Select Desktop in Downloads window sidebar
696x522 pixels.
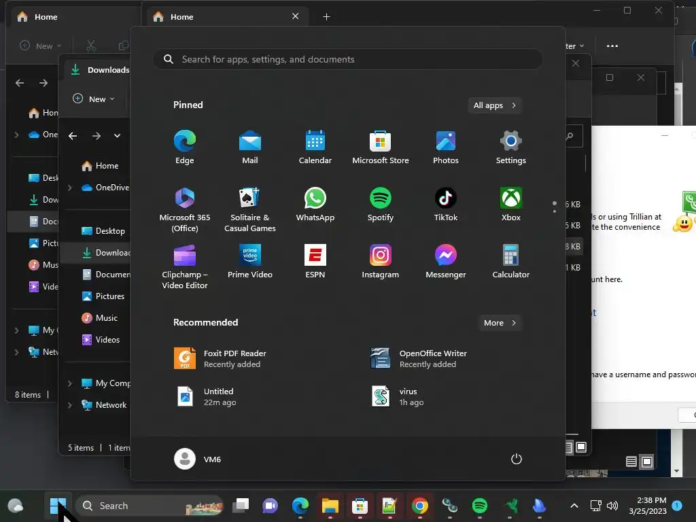coord(103,231)
